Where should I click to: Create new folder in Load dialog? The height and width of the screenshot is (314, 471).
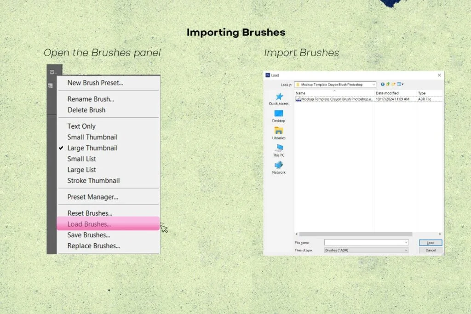[393, 84]
